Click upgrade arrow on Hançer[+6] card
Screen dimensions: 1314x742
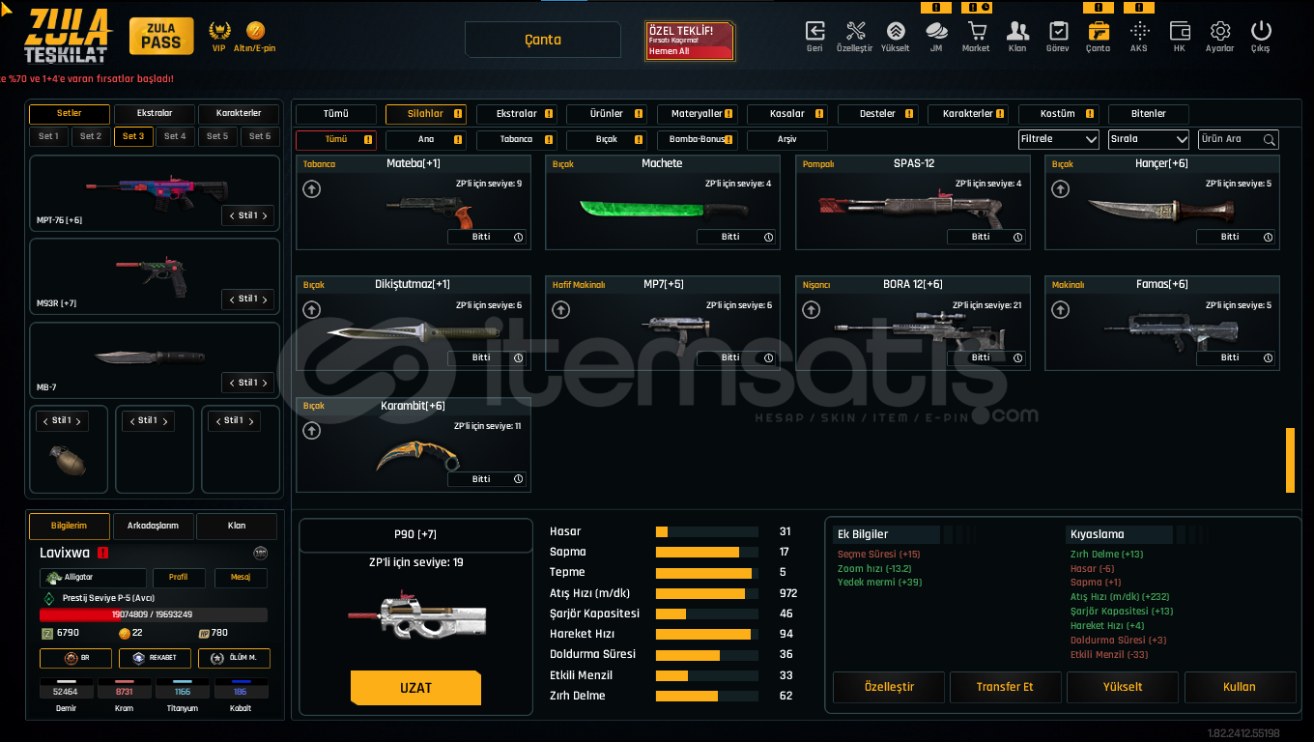click(1061, 189)
